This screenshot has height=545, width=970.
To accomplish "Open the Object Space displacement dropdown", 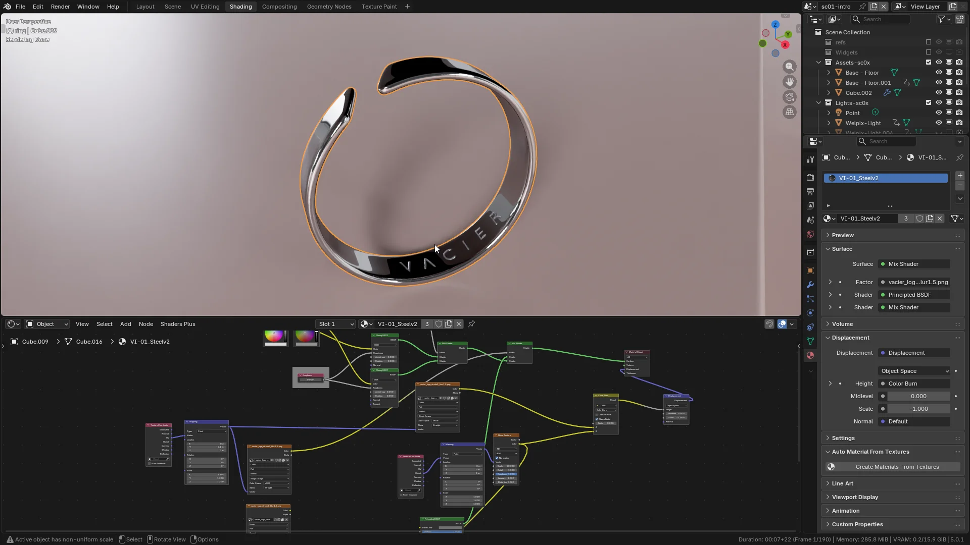I will coord(914,371).
